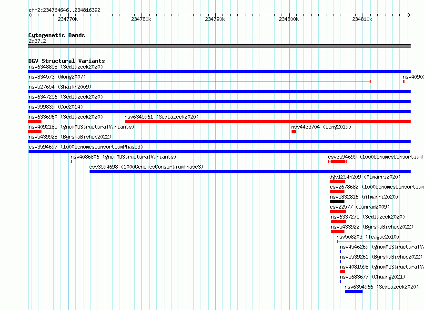Click the short red nsv6336960 bar
This screenshot has width=424, height=310.
tap(35, 121)
